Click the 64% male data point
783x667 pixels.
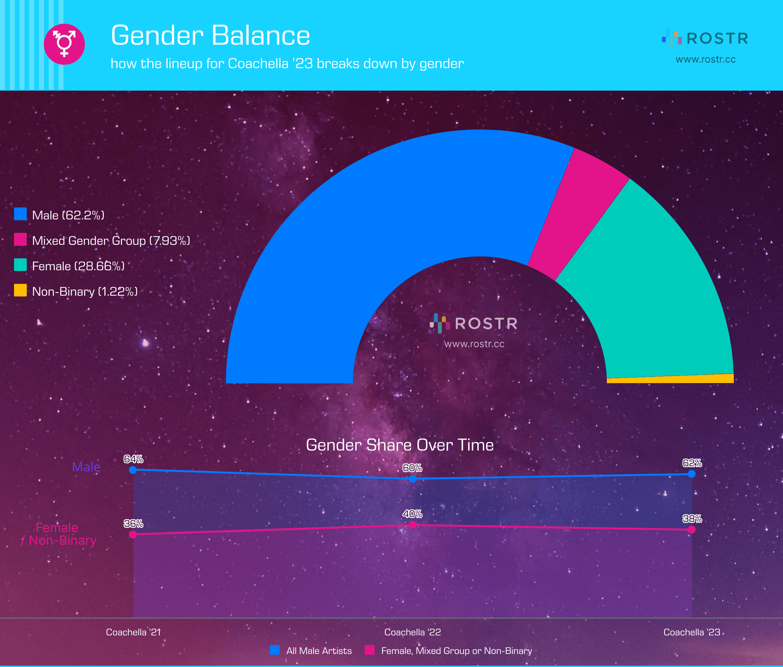(133, 470)
